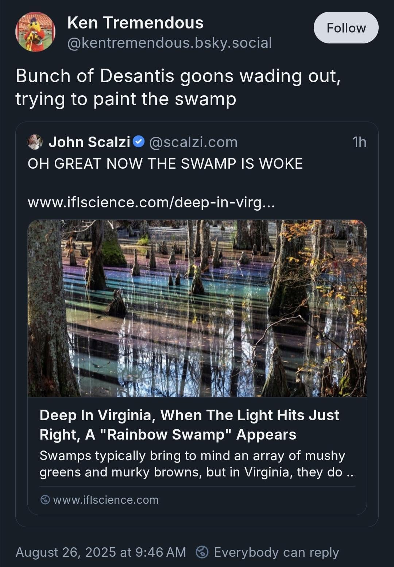394x567 pixels.
Task: Tap the globe icon beside www.iflscience.com
Action: click(45, 499)
